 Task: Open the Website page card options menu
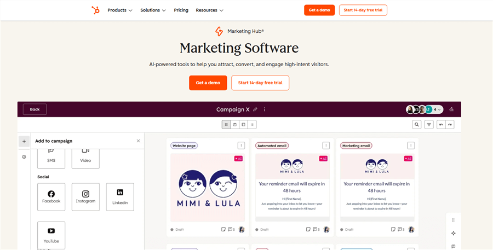241,146
